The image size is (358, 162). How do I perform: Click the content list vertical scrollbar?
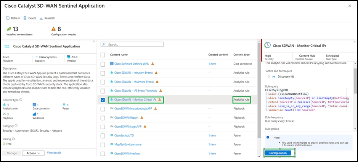(258, 90)
